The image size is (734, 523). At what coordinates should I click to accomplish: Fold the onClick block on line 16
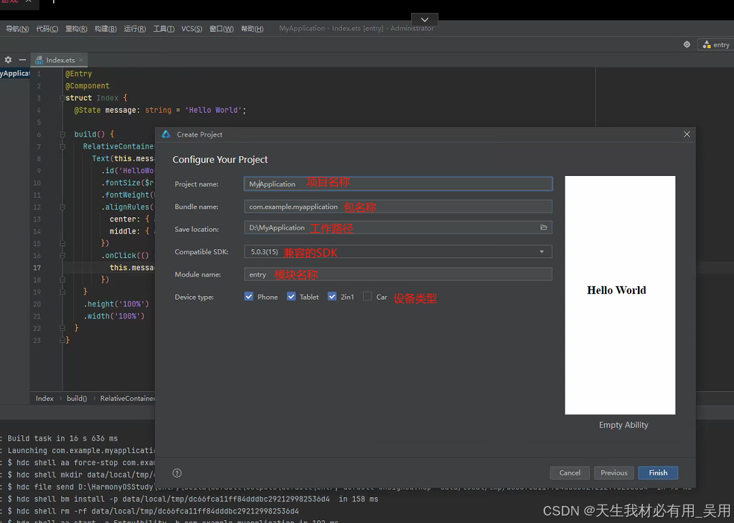coord(63,255)
